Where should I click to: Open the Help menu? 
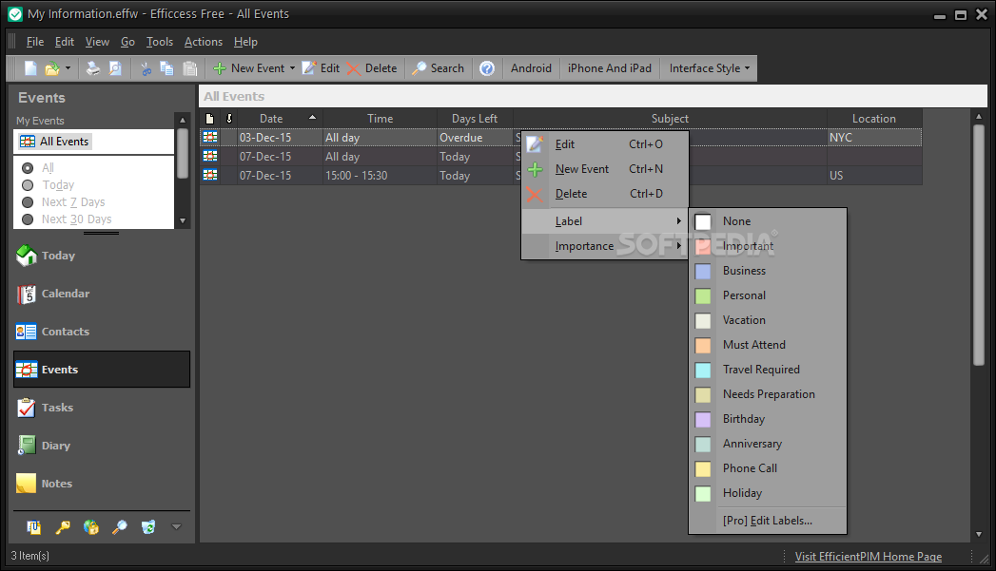(245, 42)
